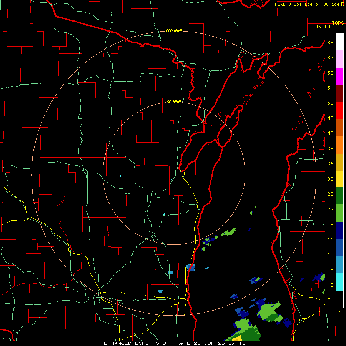
Task: Select the dark orange legend swatch
Action: (339, 128)
